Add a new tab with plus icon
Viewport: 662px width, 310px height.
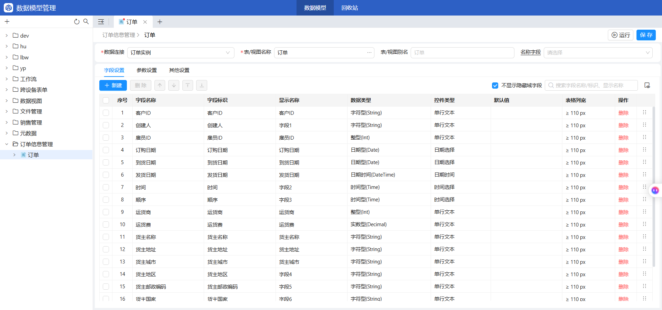point(160,22)
